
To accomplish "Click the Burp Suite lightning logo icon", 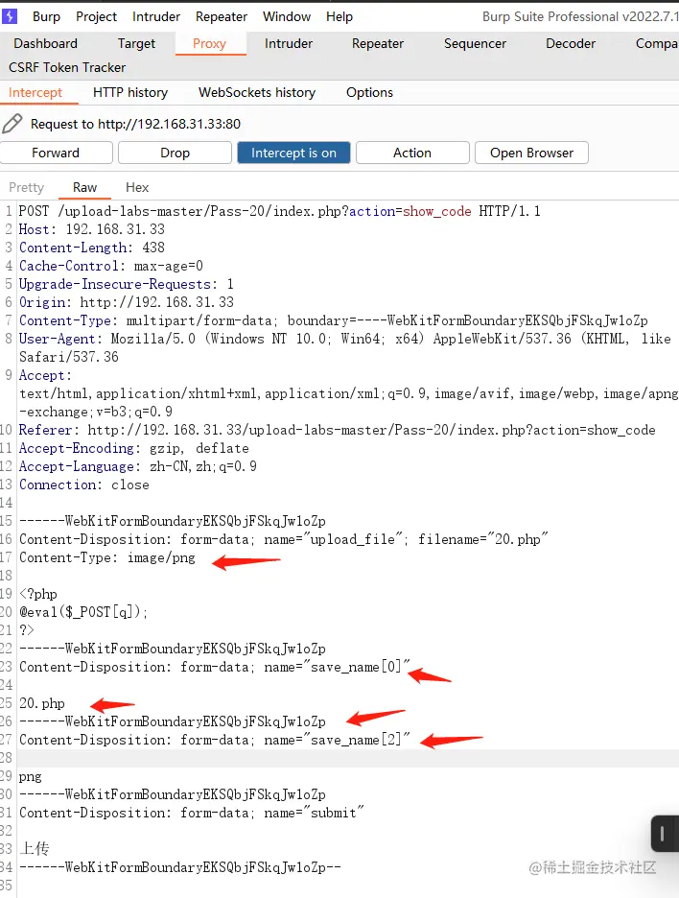I will (10, 16).
